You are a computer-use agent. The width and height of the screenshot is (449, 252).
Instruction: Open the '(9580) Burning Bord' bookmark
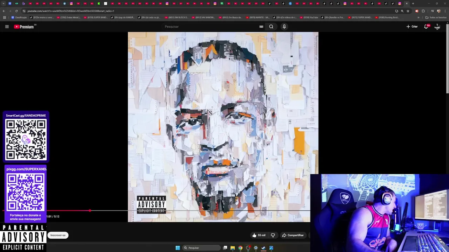point(387,17)
